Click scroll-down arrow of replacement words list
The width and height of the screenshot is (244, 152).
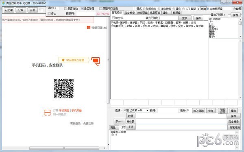click(x=240, y=37)
